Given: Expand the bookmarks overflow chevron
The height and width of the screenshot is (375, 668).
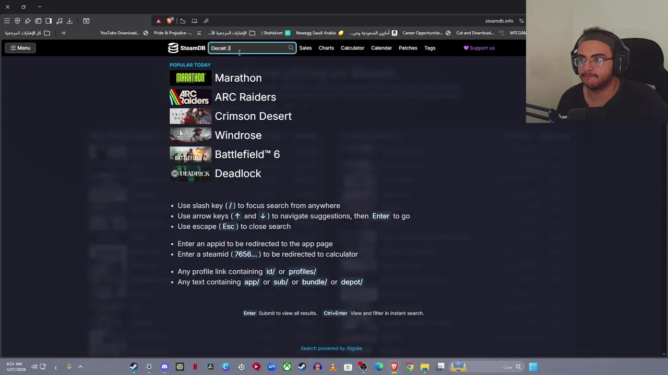Looking at the screenshot, I should [x=64, y=33].
